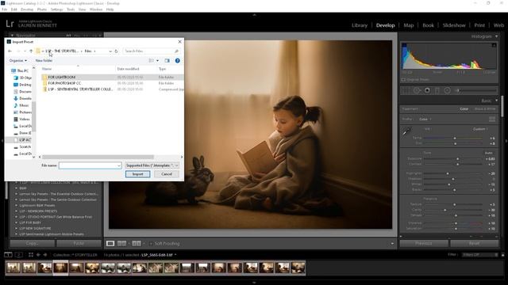Select the Radial Filter tool
The image size is (508, 285).
click(x=448, y=91)
